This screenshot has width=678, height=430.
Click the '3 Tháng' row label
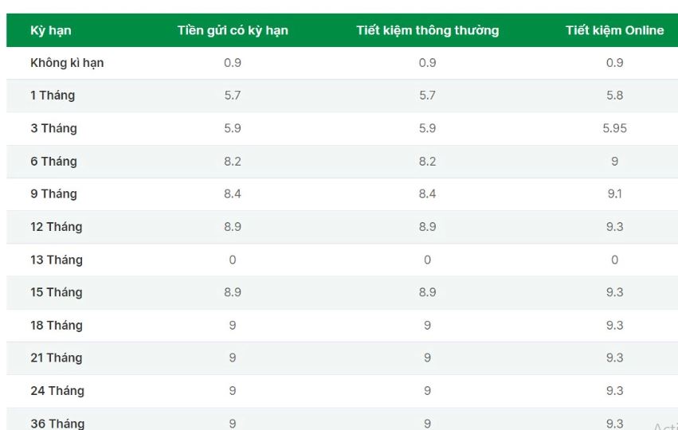click(x=53, y=128)
